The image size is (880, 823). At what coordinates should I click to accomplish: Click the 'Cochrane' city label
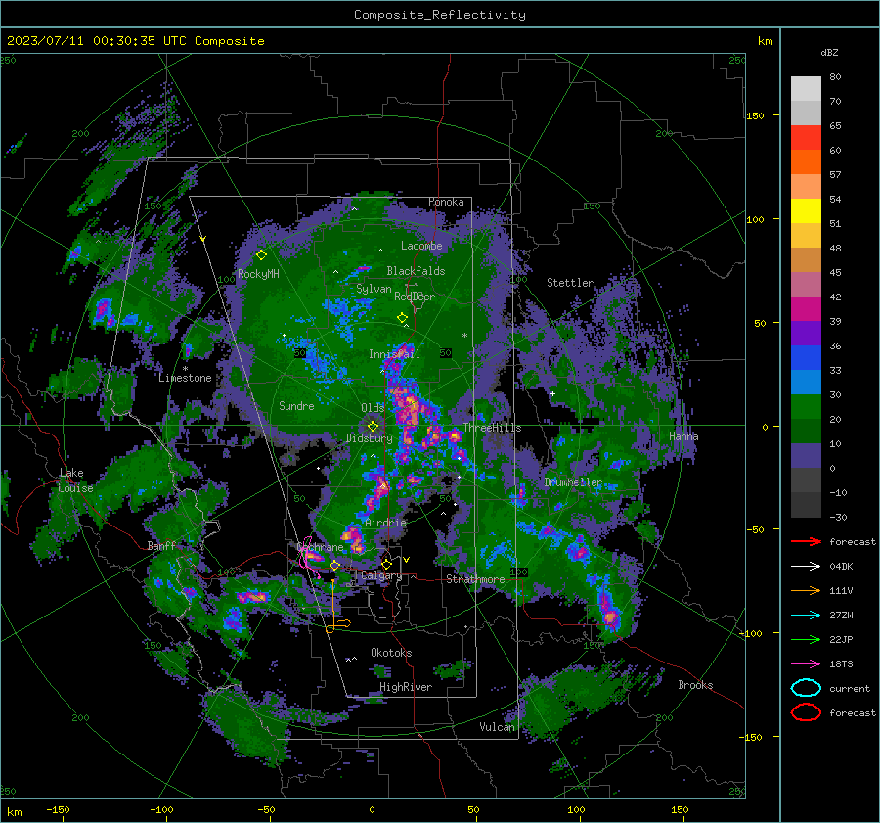coord(320,547)
